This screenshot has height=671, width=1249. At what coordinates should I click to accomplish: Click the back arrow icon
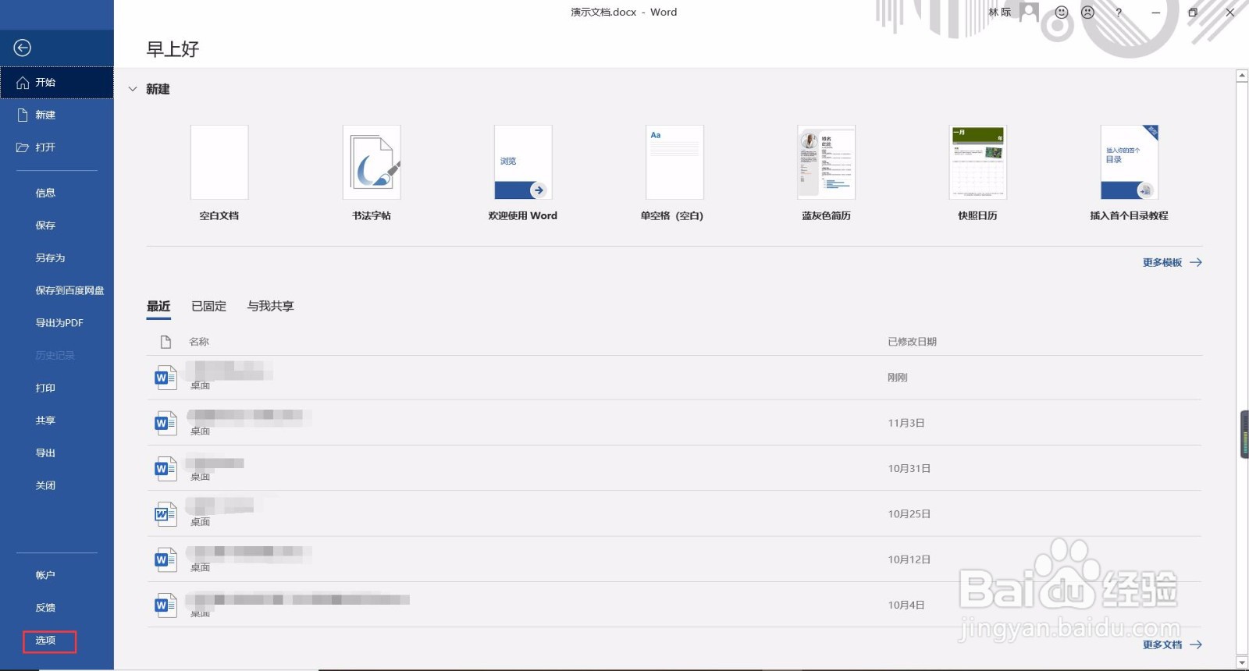click(23, 48)
